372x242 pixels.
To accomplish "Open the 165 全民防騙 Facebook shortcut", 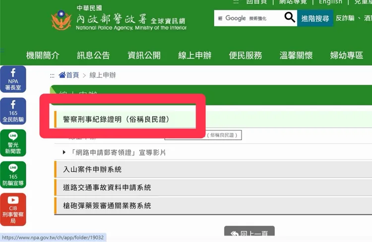I will click(x=13, y=111).
